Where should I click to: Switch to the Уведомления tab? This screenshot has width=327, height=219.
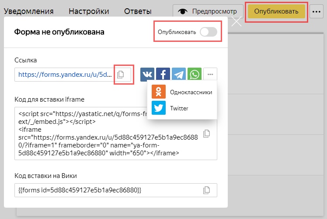(x=30, y=11)
